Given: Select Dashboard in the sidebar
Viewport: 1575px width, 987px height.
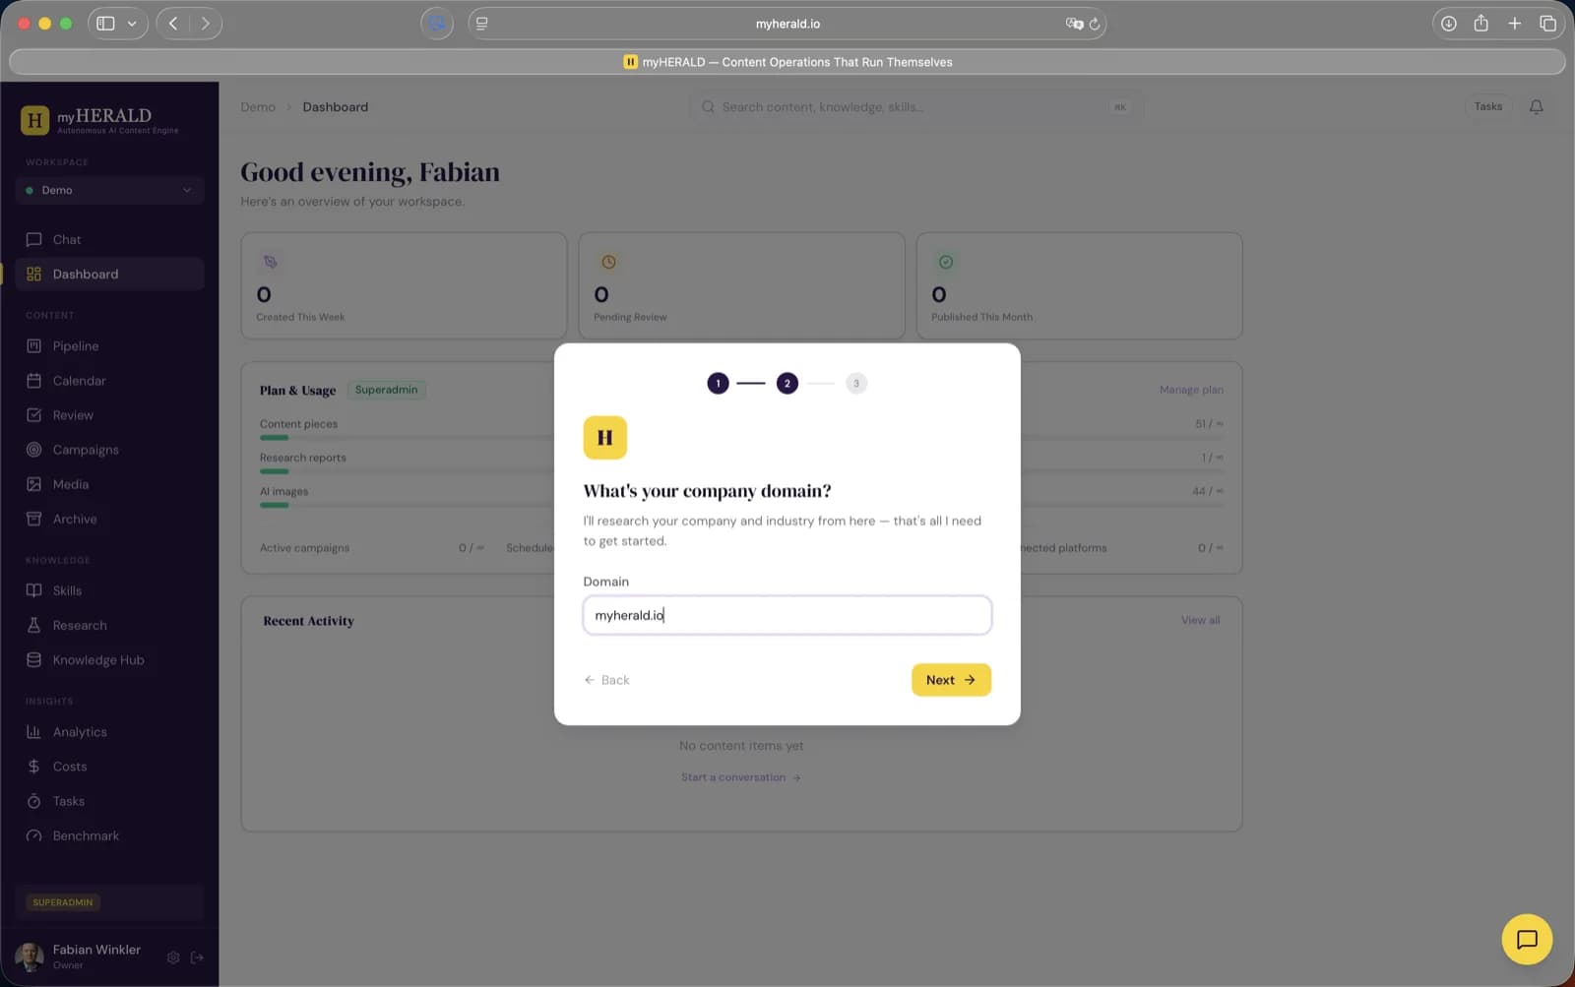Looking at the screenshot, I should [x=109, y=274].
